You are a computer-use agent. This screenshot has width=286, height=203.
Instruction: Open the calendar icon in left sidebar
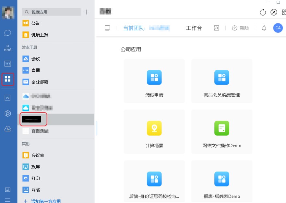tap(8, 64)
